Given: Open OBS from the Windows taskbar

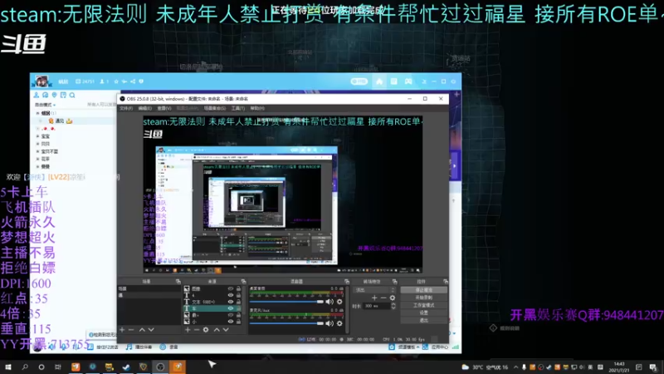Looking at the screenshot, I should coord(160,367).
